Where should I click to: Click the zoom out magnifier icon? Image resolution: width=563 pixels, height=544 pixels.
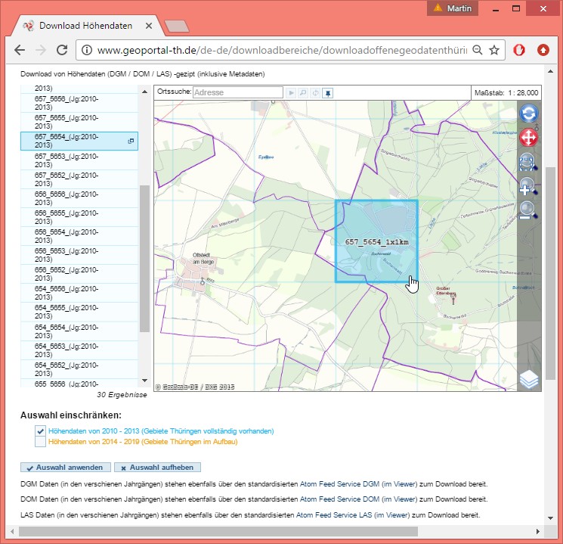[x=527, y=212]
